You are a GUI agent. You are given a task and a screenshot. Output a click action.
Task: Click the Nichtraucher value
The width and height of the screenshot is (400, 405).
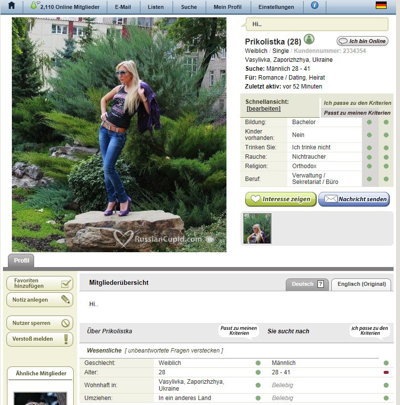pos(309,157)
